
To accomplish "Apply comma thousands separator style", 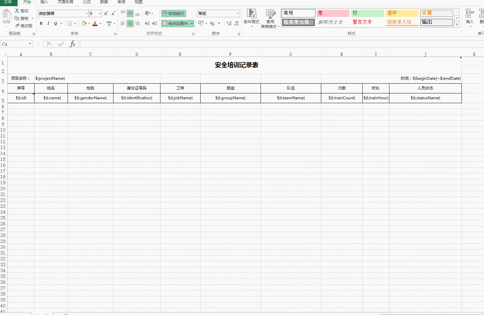I will pos(219,23).
